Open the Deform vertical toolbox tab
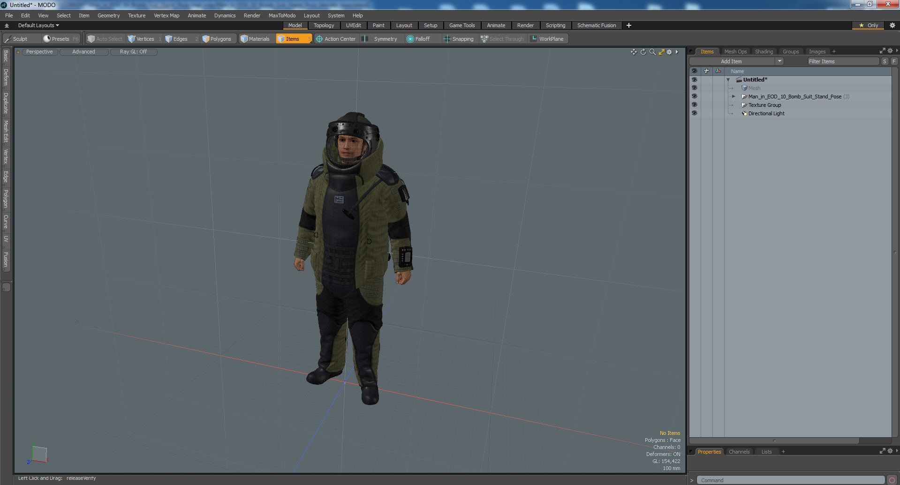 tap(6, 78)
